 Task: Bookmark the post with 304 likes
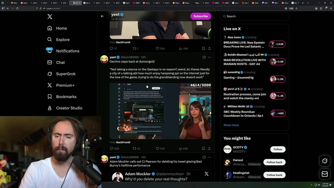point(203,49)
